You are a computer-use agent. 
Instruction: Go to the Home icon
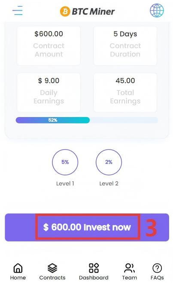tap(18, 268)
